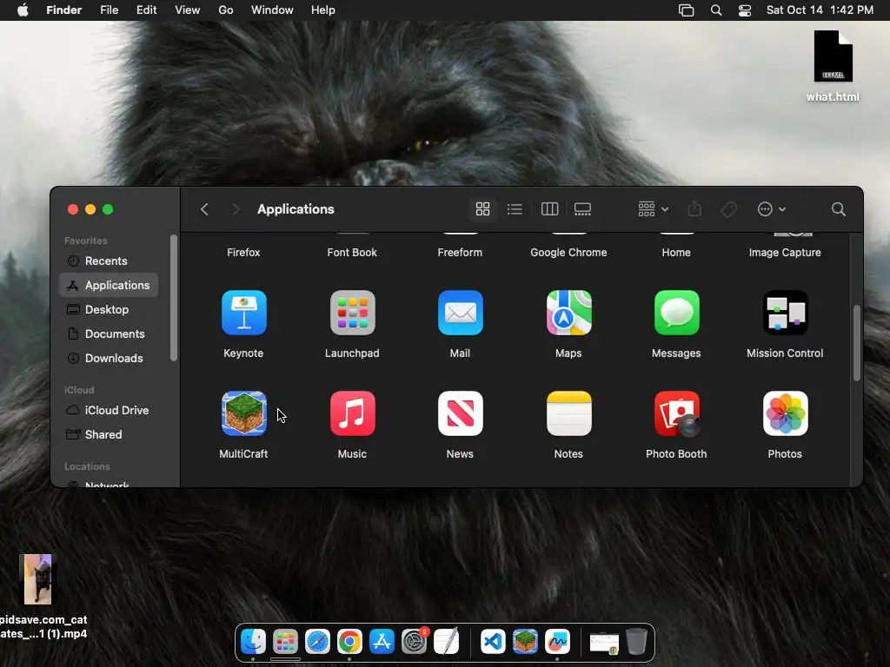Screen dimensions: 890x667
Task: Click the Edit Tags toolbar icon
Action: [729, 209]
